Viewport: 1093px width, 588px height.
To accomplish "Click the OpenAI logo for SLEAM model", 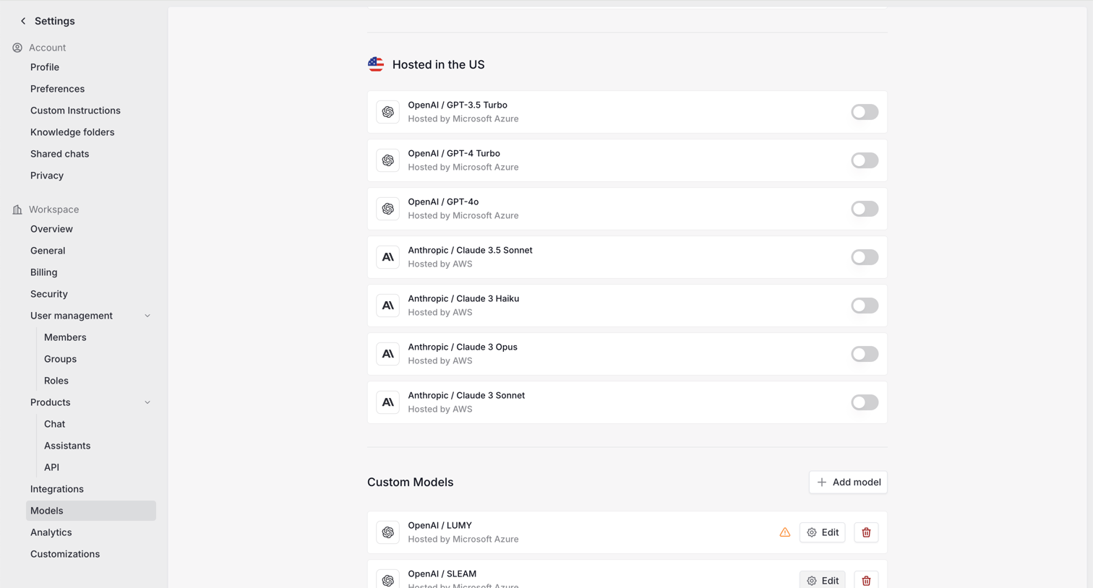I will click(x=388, y=579).
